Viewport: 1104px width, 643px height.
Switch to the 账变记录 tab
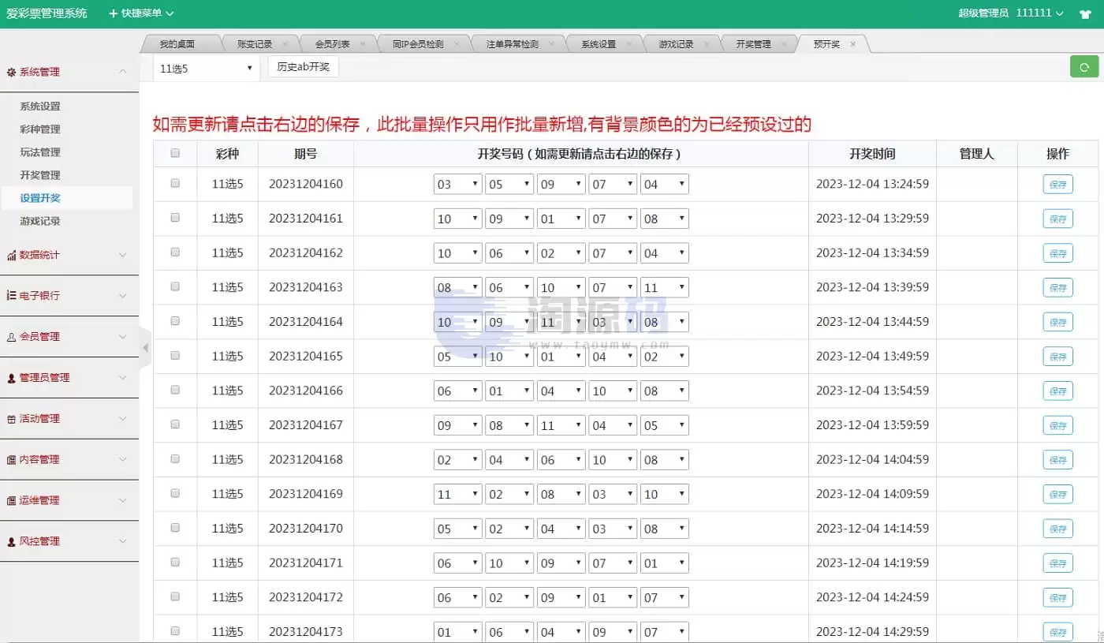(x=255, y=44)
